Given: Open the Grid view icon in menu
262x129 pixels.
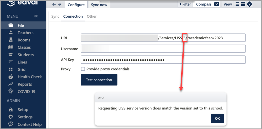Looking at the screenshot, I should (x=11, y=70).
